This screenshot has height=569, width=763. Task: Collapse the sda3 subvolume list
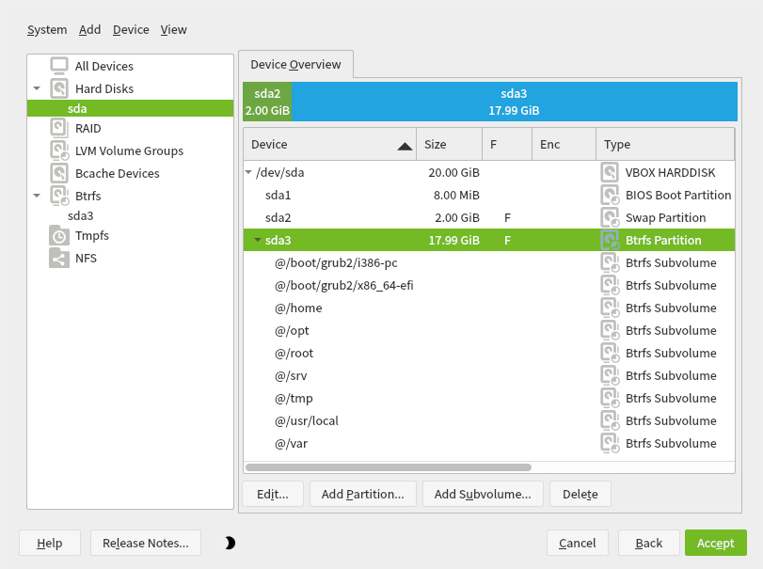(x=256, y=240)
